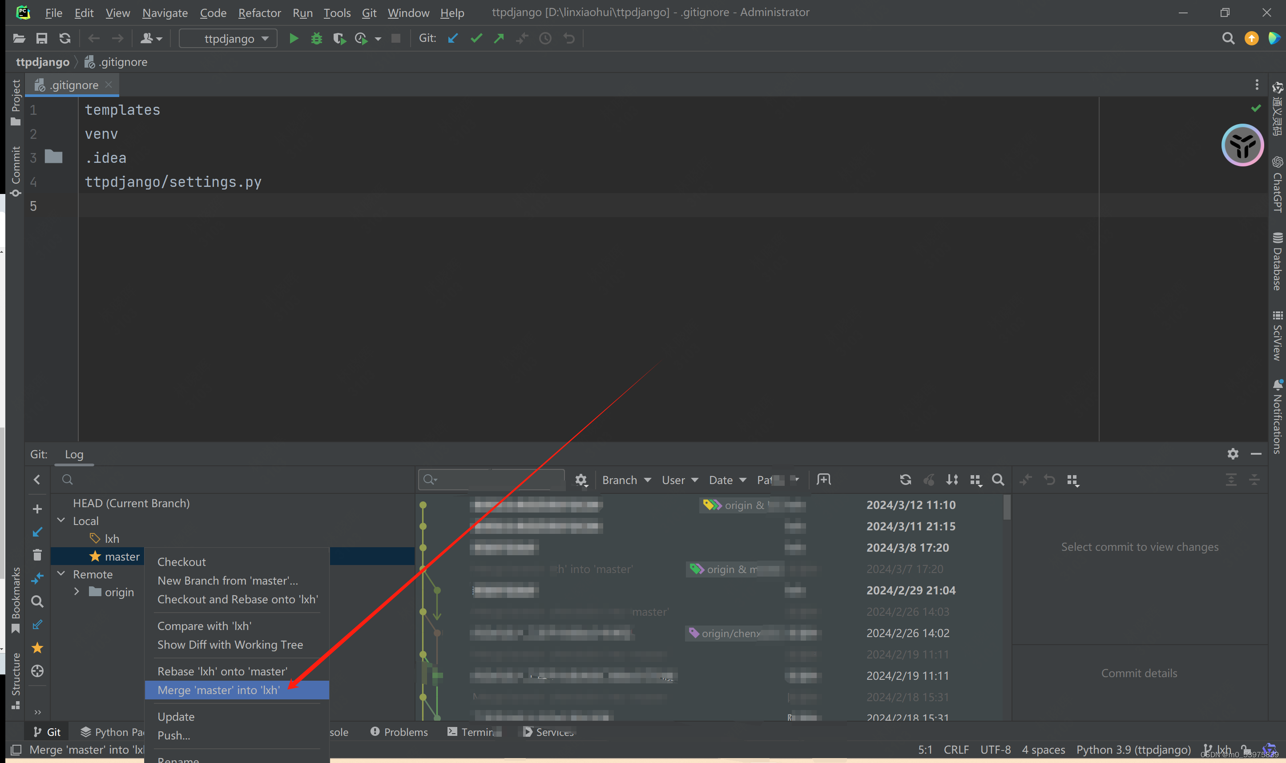This screenshot has width=1286, height=763.
Task: Run the ttpdjango configuration
Action: [x=294, y=38]
